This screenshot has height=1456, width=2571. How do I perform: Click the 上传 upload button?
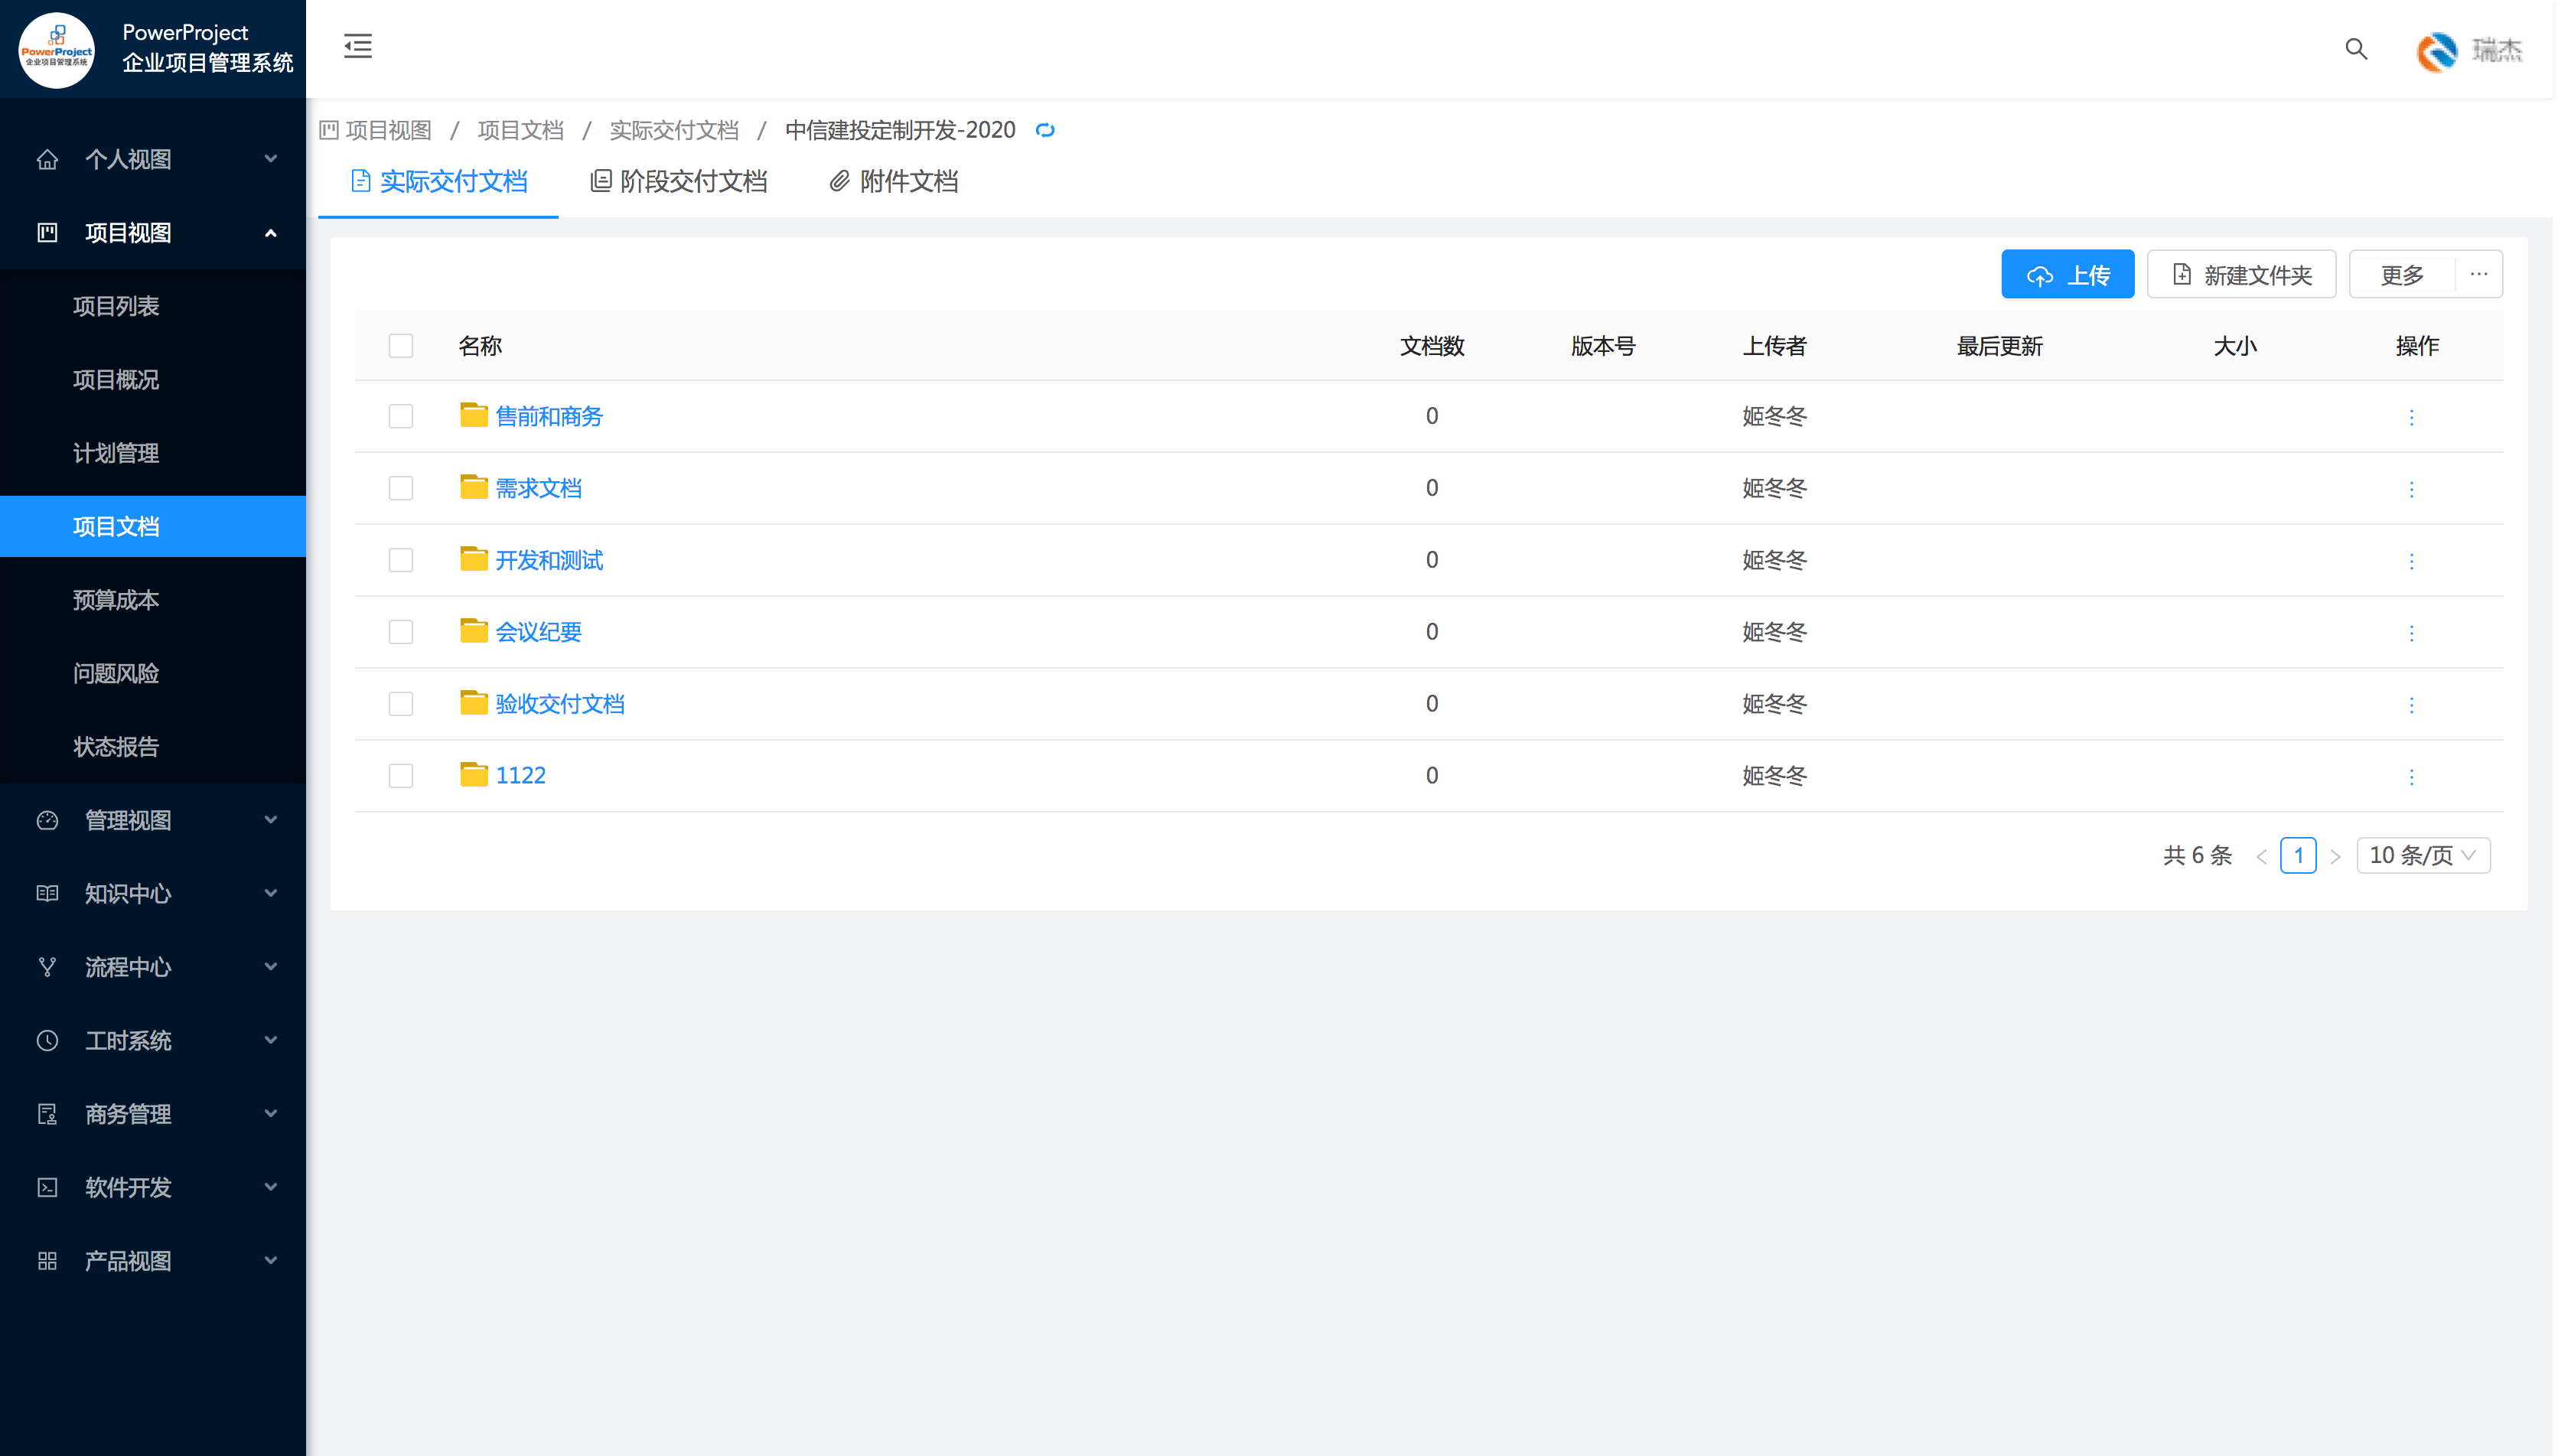[x=2068, y=274]
